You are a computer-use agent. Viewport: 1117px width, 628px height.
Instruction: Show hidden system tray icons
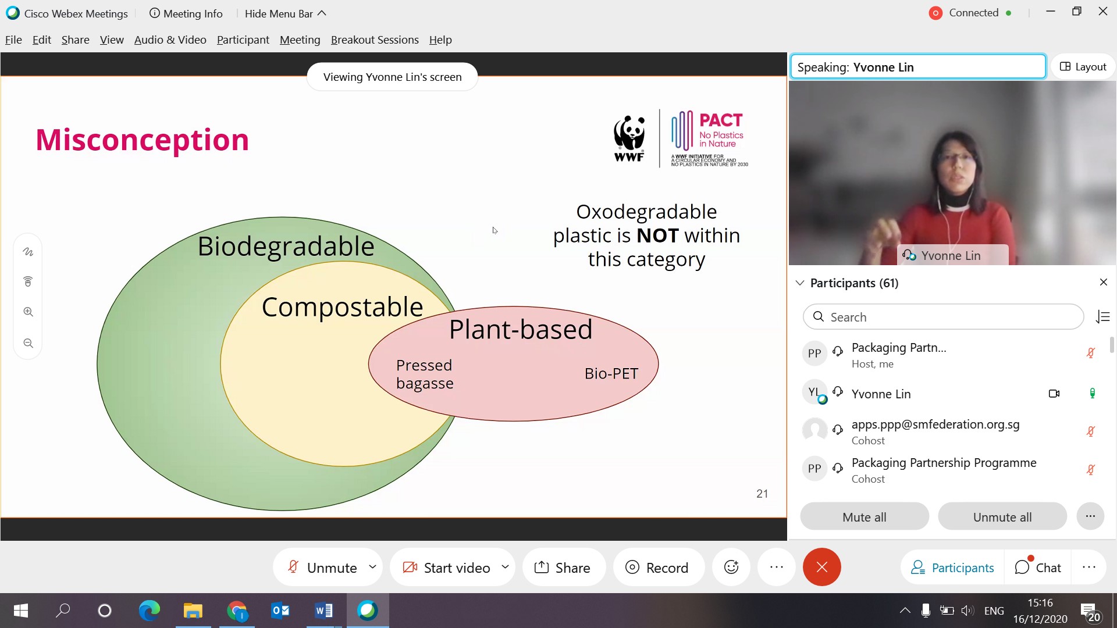[905, 611]
